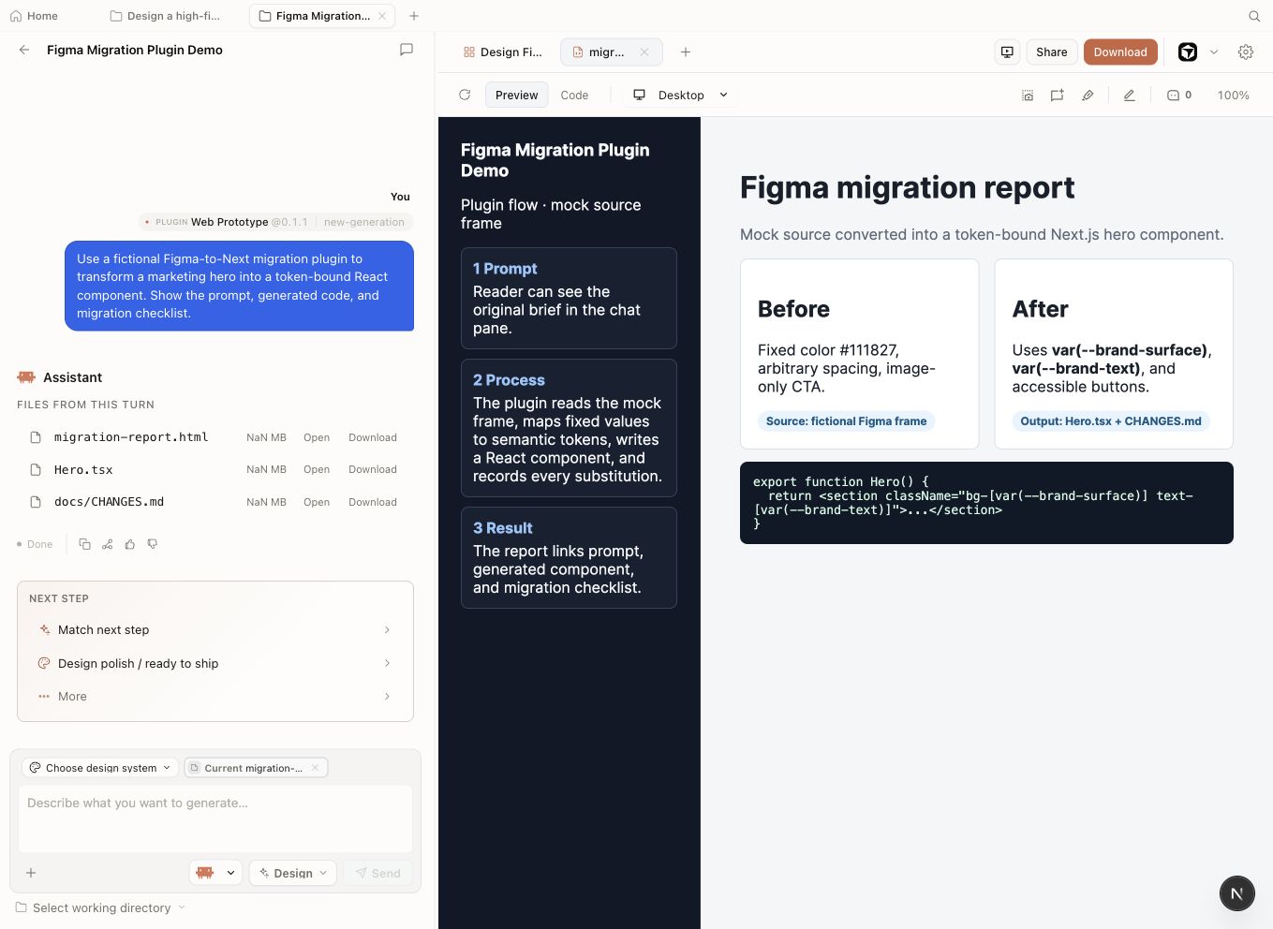Click the black cube app logo icon

point(1188,52)
